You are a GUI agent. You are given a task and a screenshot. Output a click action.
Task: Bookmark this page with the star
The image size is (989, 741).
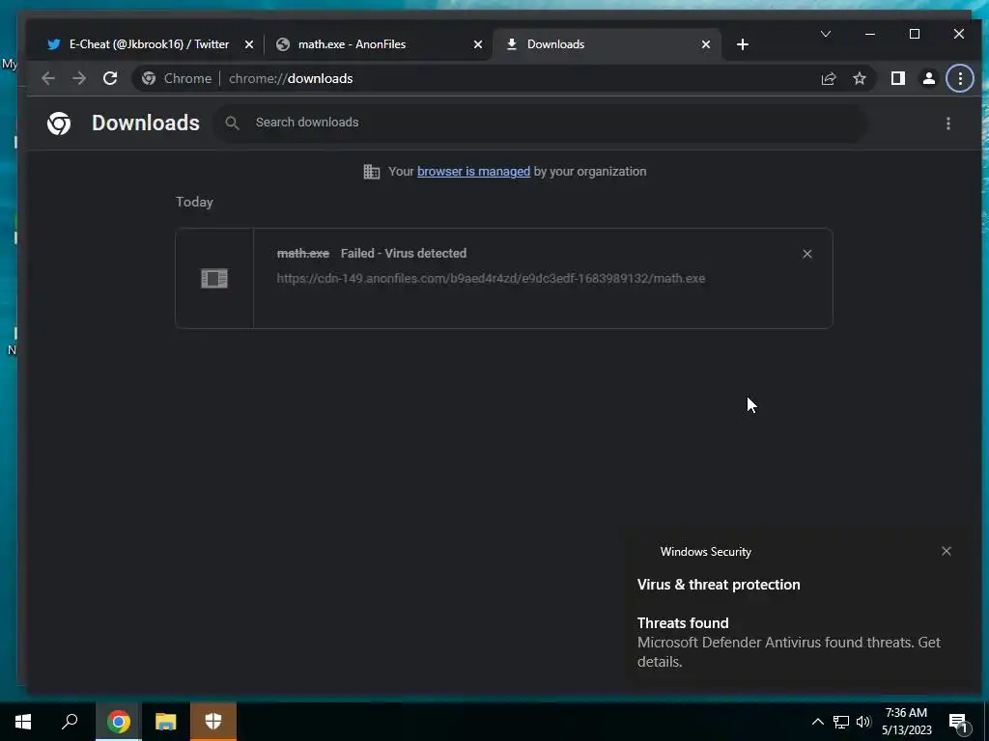tap(859, 78)
